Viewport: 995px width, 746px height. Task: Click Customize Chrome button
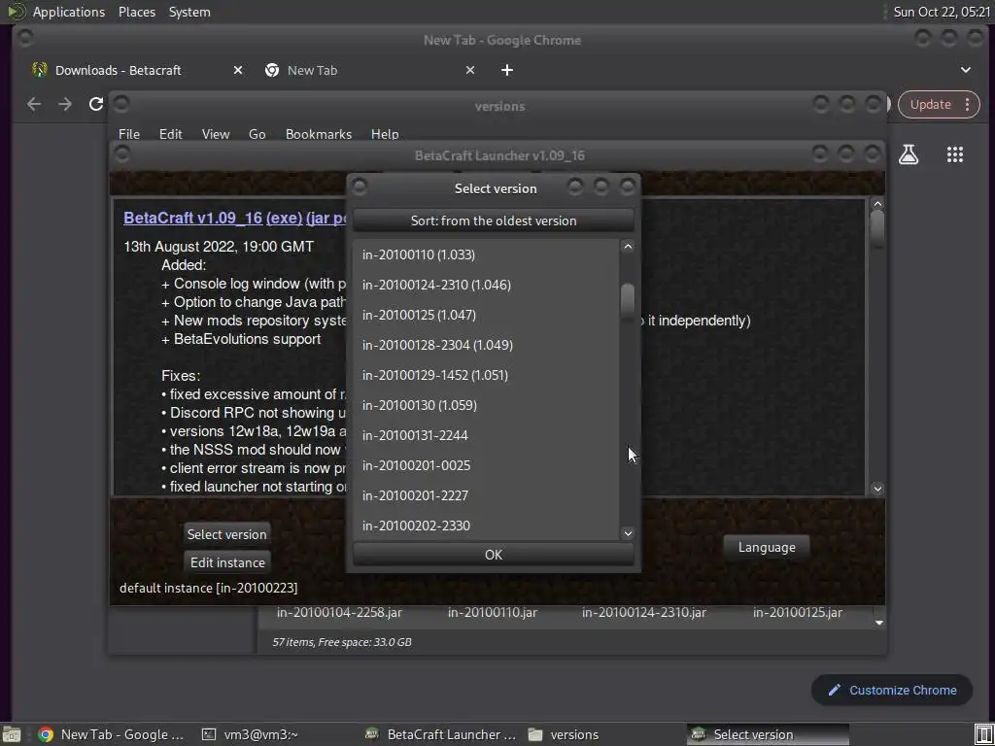pos(892,691)
